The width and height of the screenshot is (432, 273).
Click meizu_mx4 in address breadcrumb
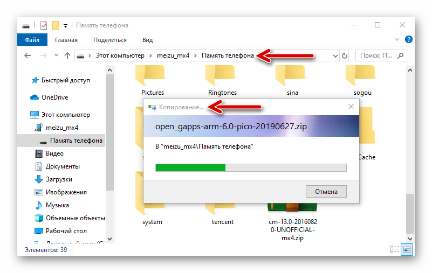point(173,55)
